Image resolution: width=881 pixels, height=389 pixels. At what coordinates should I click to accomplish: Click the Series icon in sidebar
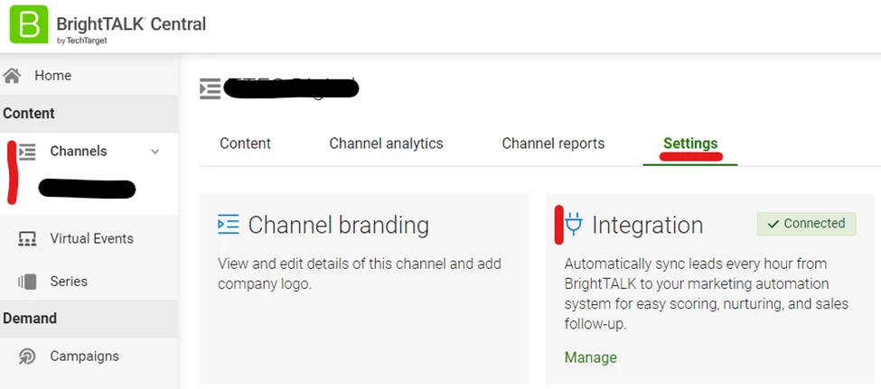[27, 282]
